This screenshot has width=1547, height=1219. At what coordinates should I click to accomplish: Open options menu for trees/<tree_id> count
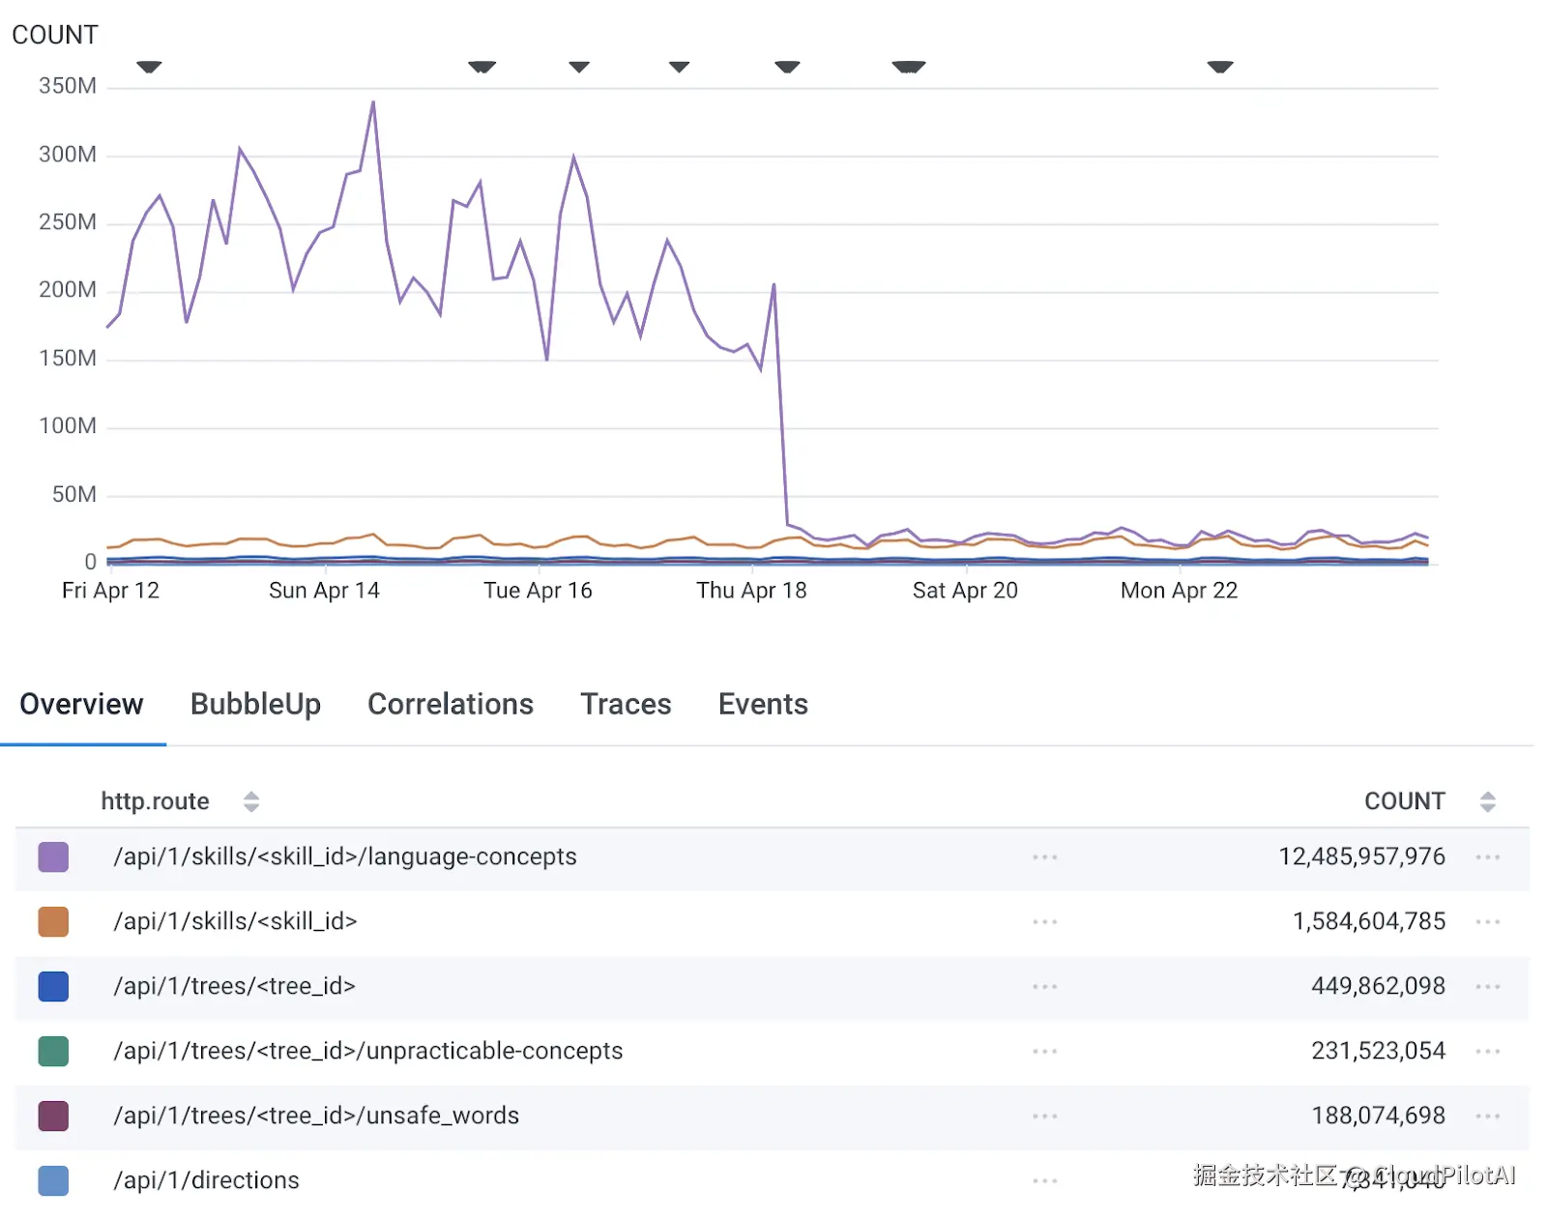click(x=1487, y=987)
